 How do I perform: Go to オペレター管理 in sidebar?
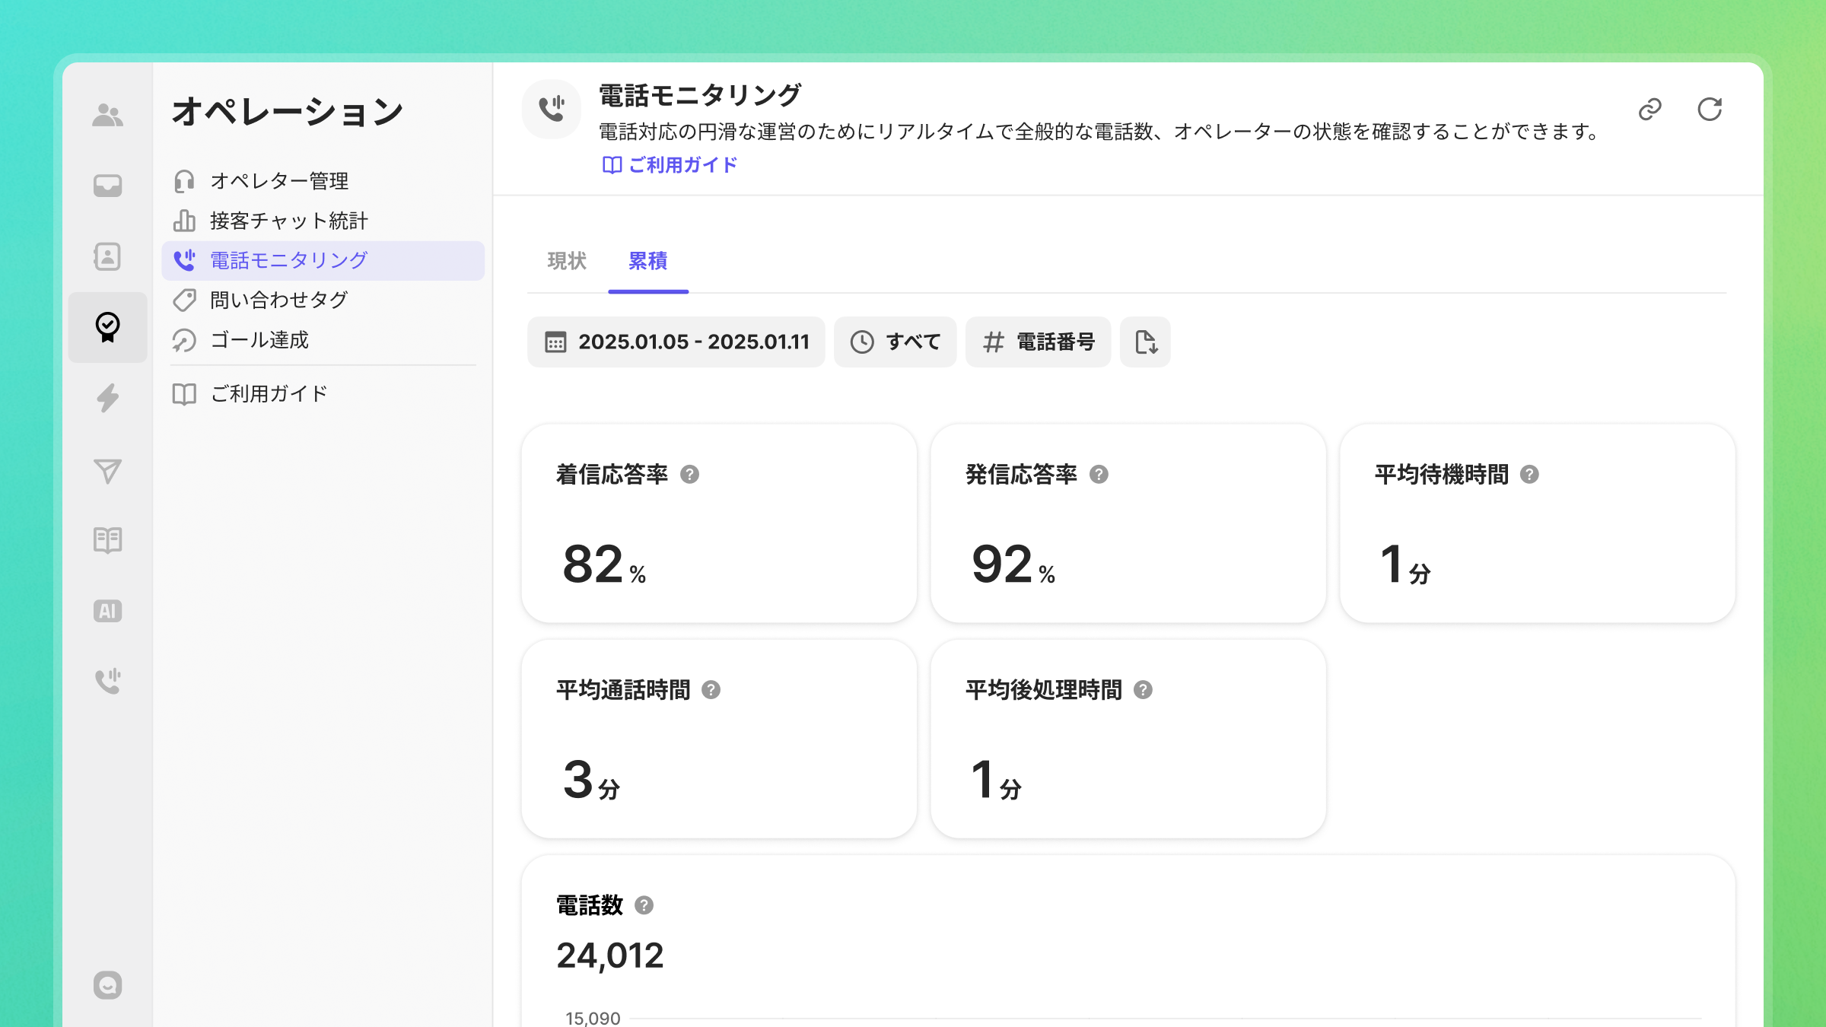(x=278, y=181)
